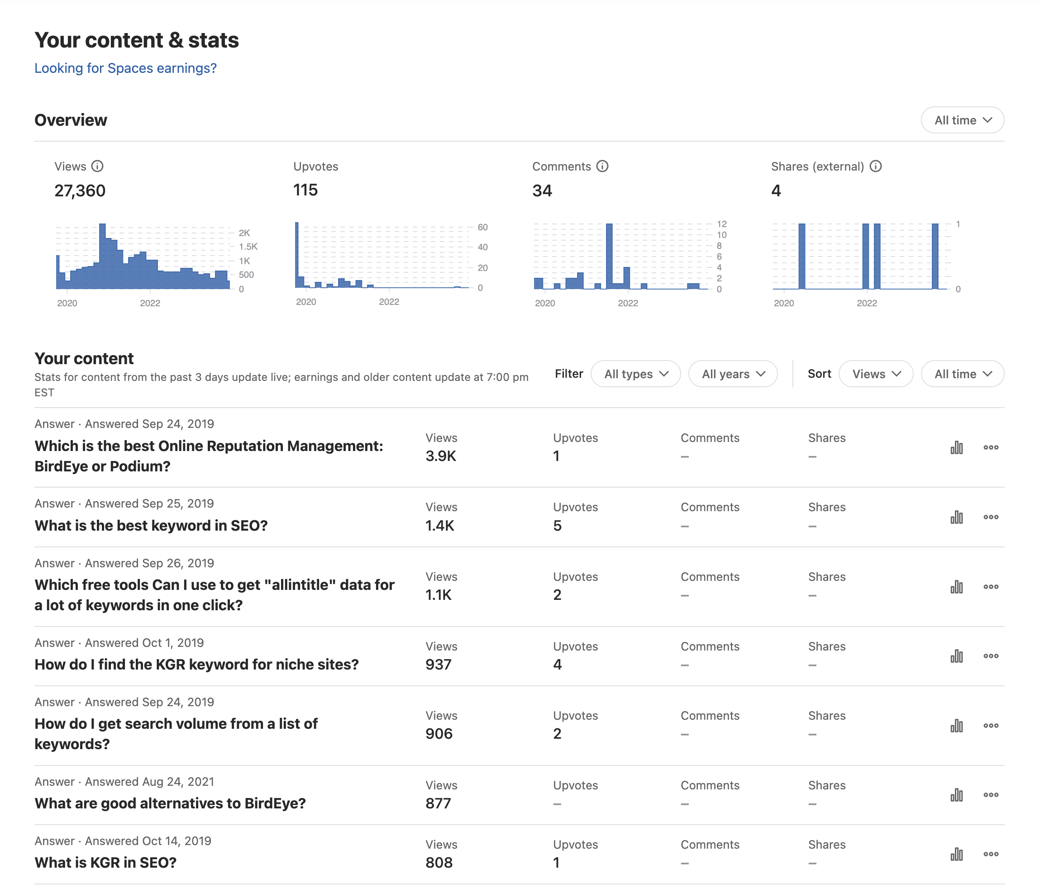Click the Shares (external) info icon

click(x=875, y=166)
